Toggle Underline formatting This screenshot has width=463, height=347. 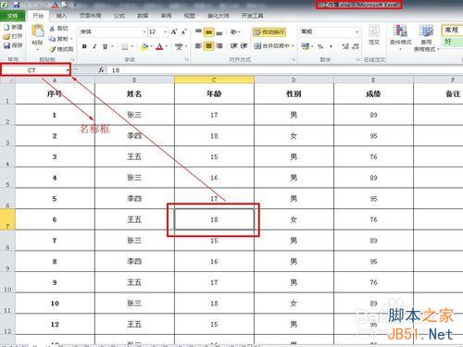tap(105, 46)
